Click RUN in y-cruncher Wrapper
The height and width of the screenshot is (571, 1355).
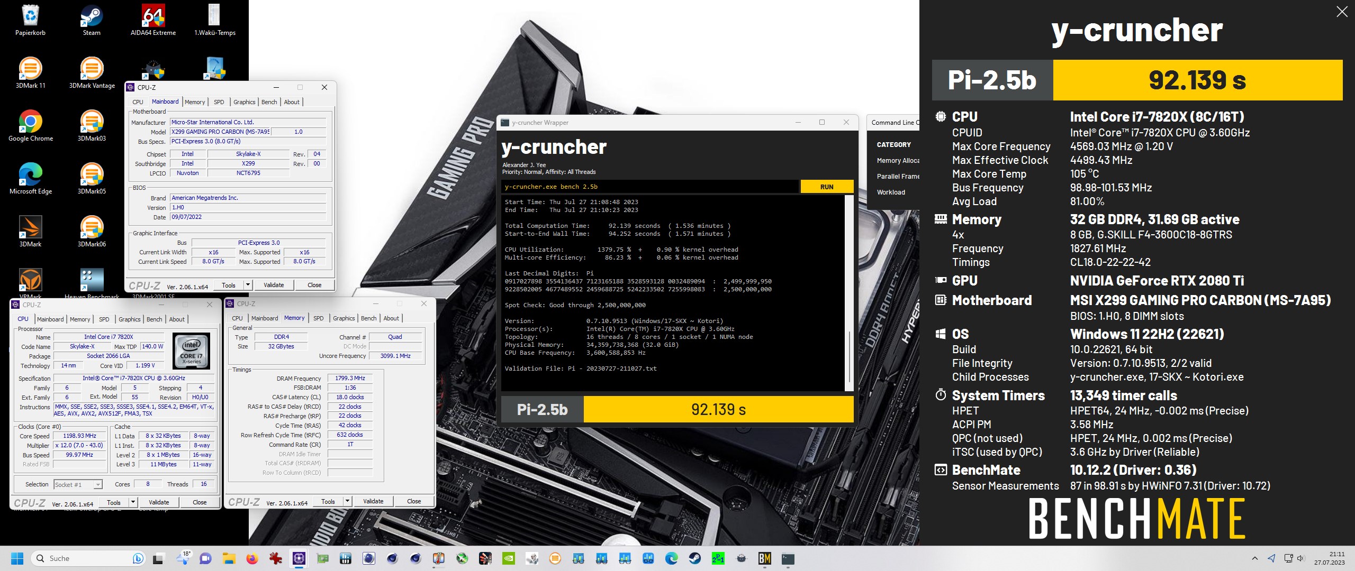pyautogui.click(x=827, y=187)
